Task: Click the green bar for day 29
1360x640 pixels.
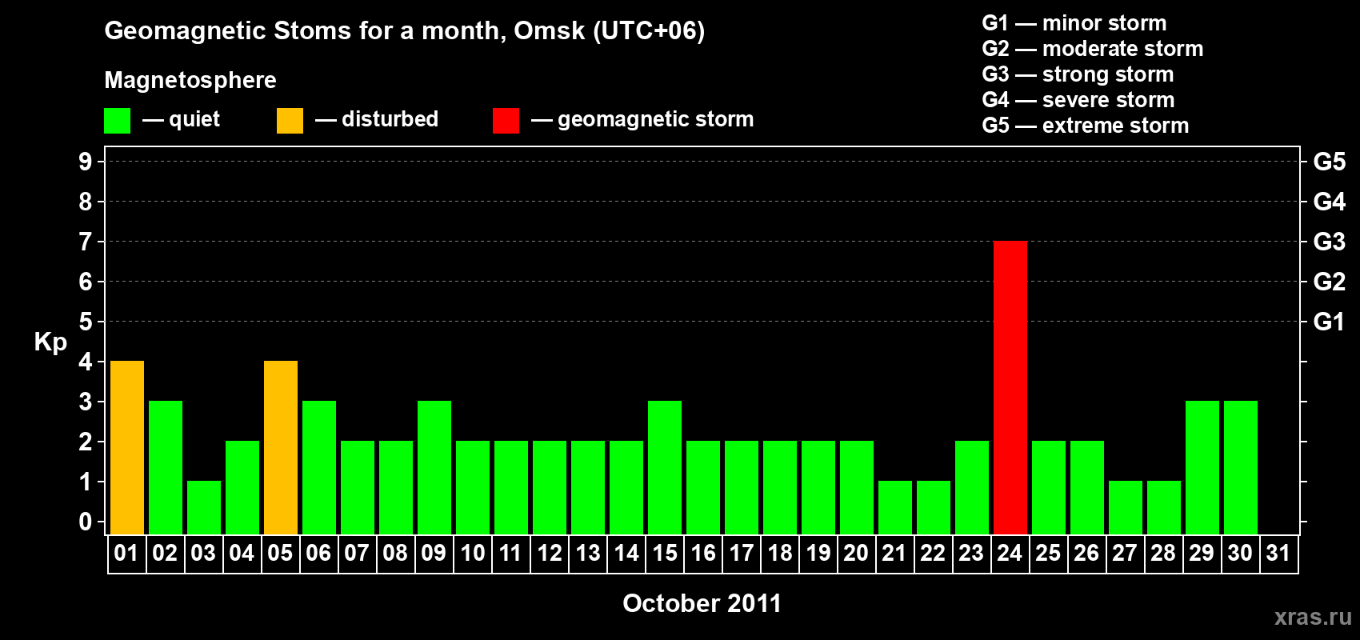Action: click(1202, 467)
